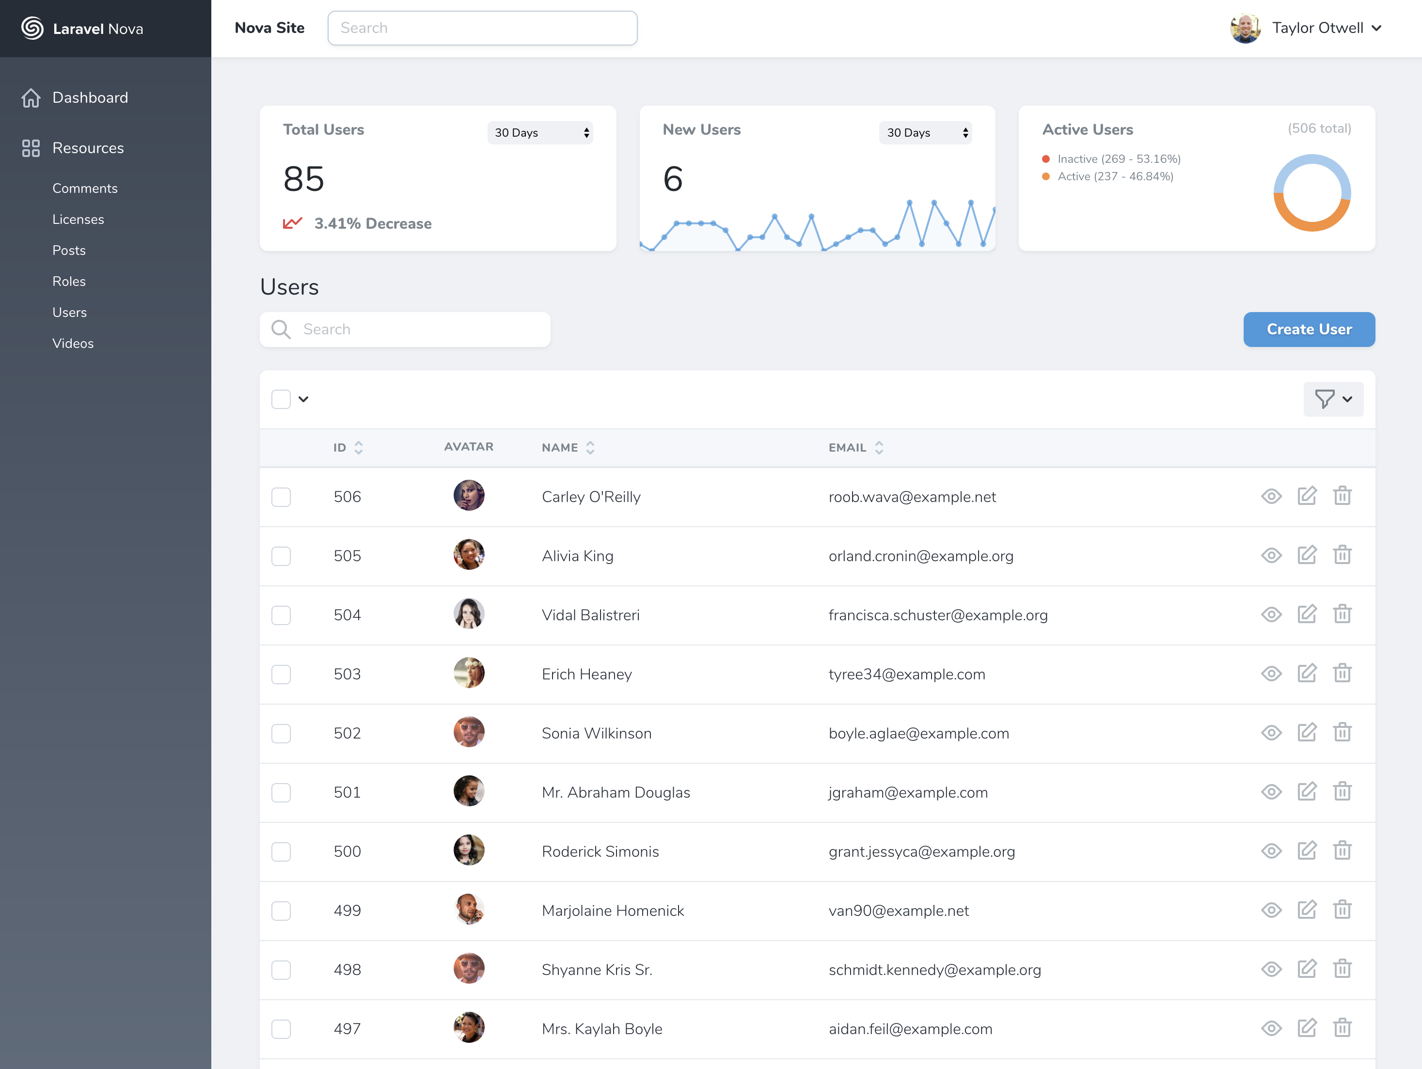Image resolution: width=1422 pixels, height=1069 pixels.
Task: Click the delete icon for Vidal Balistreri
Action: pos(1343,614)
